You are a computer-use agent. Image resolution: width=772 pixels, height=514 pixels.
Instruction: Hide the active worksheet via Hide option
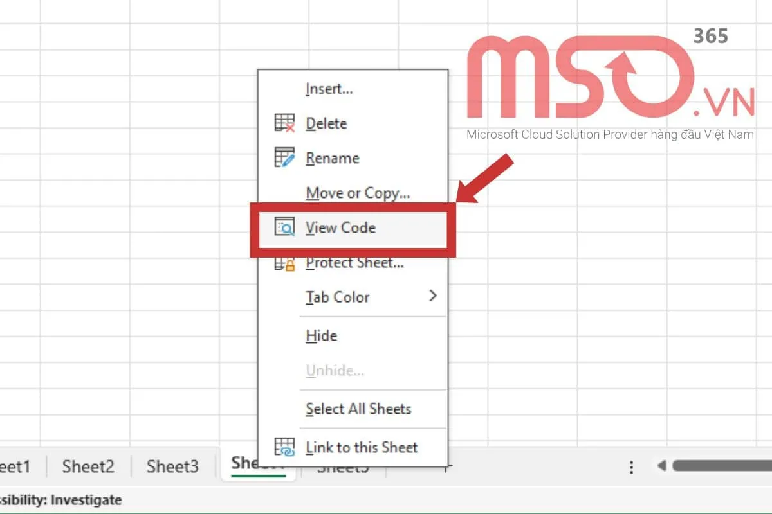[x=320, y=335]
